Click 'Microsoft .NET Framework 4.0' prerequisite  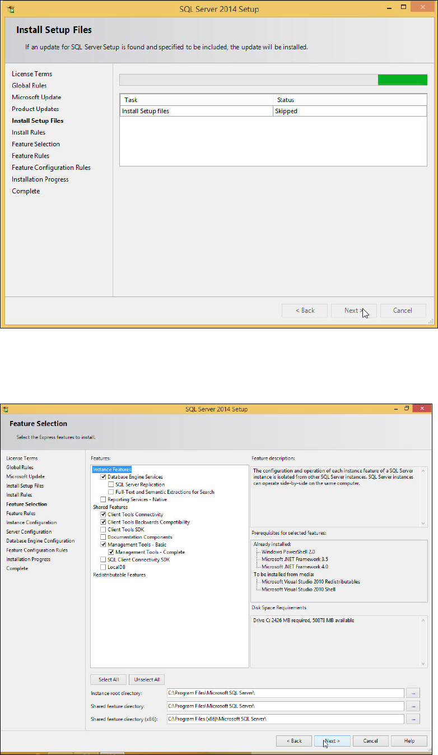tap(295, 567)
